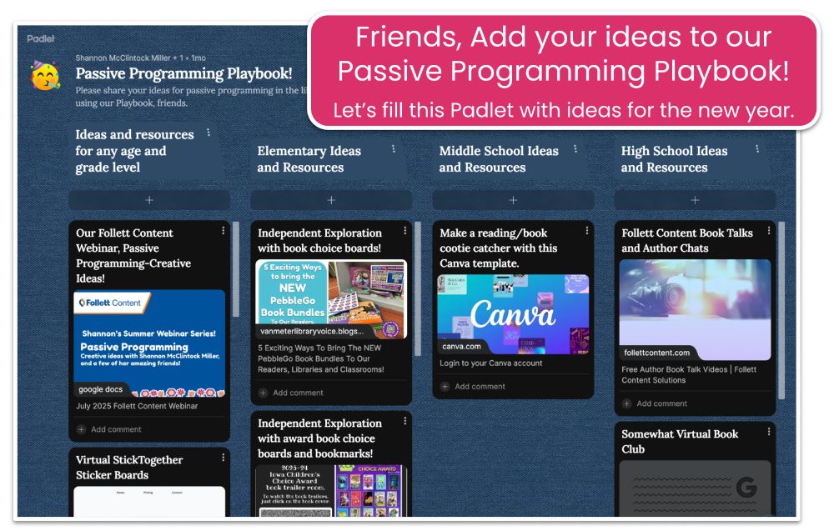Click 'Independent Exploration with award book choice' title
This screenshot has height=531, width=834.
click(319, 438)
